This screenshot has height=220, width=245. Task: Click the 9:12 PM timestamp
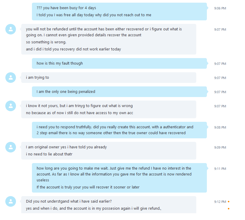(x=220, y=202)
